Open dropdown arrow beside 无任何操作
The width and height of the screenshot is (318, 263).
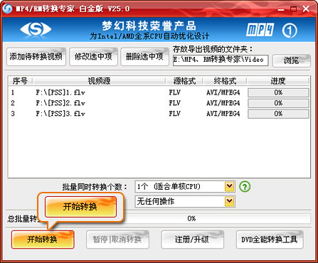point(229,202)
